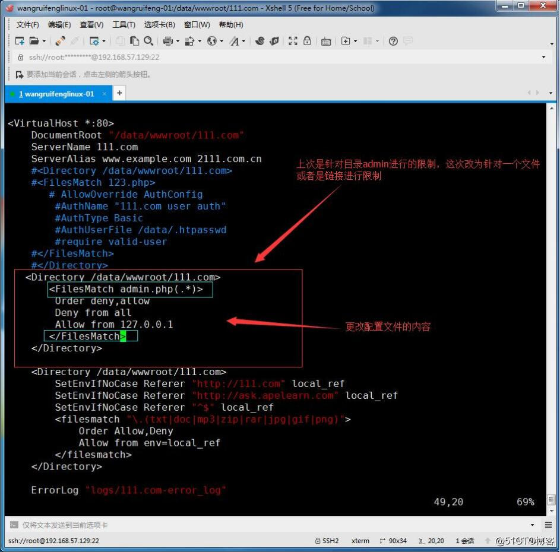560x552 pixels.
Task: Open Find with the magnifier icon
Action: coord(148,41)
